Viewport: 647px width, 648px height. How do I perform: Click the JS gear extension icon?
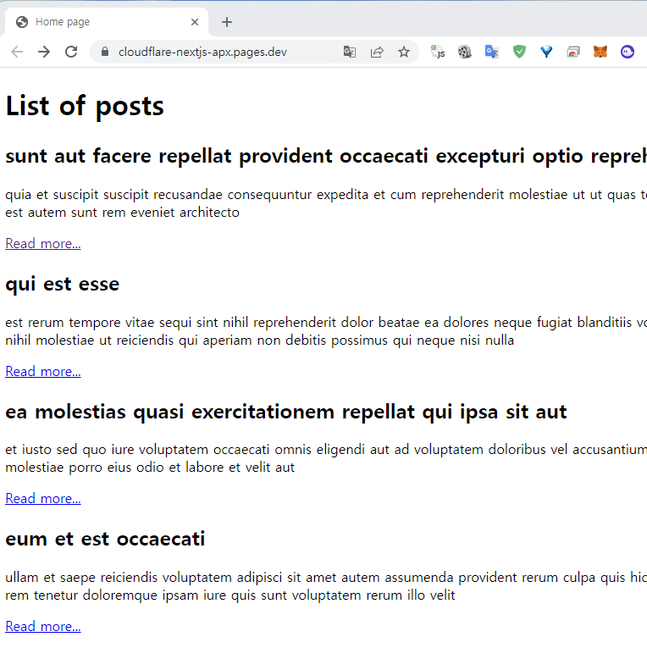point(438,52)
